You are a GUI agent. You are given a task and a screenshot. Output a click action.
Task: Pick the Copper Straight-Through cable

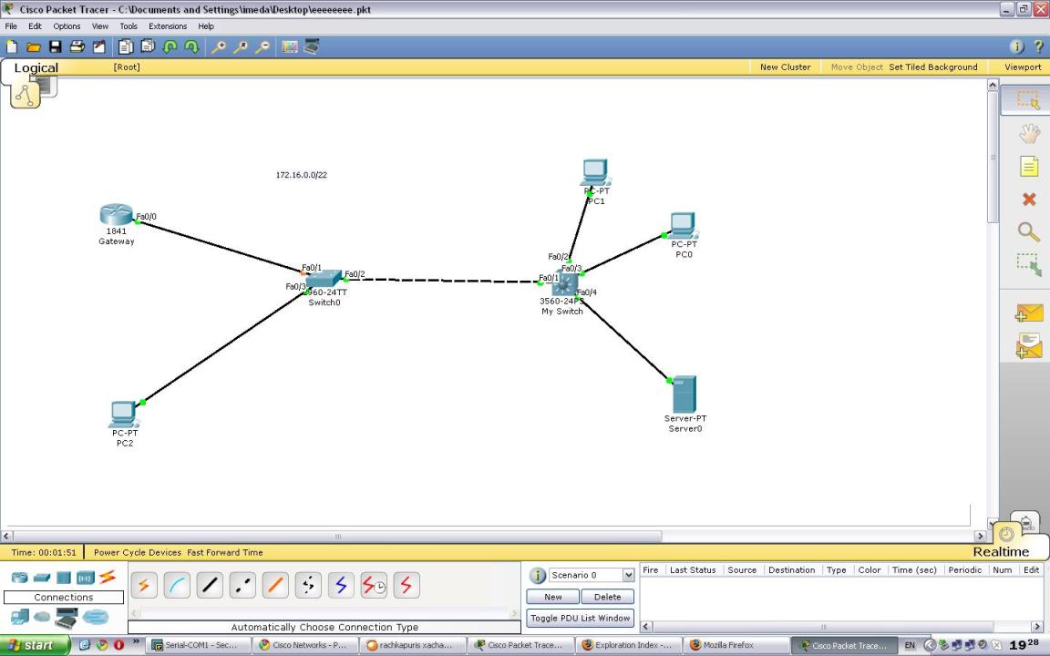coord(210,586)
